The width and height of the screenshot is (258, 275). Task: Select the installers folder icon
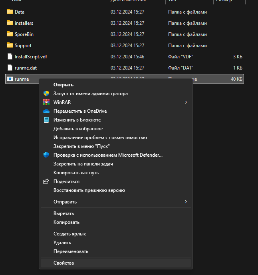10,23
